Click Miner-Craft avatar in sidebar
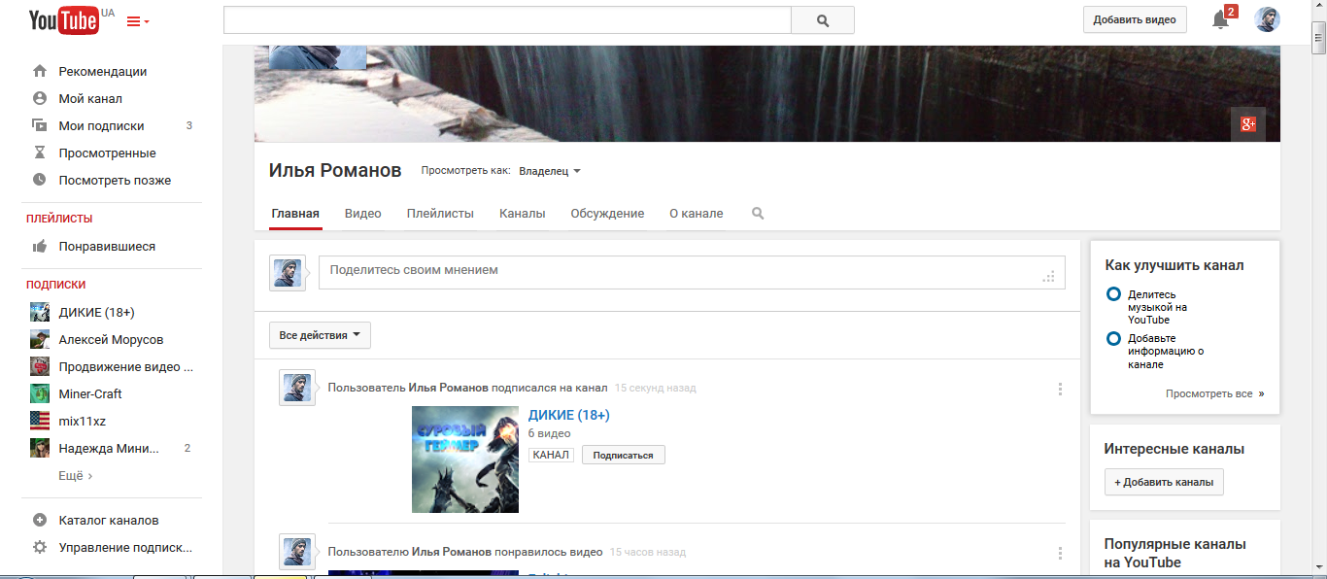 [x=40, y=393]
